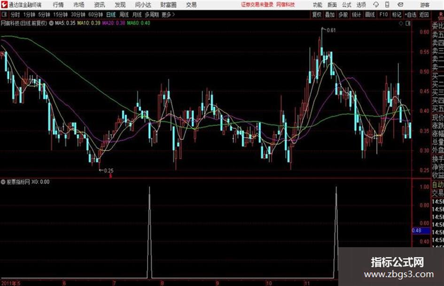Open the 行情 menu
444x286 pixels.
pos(58,5)
